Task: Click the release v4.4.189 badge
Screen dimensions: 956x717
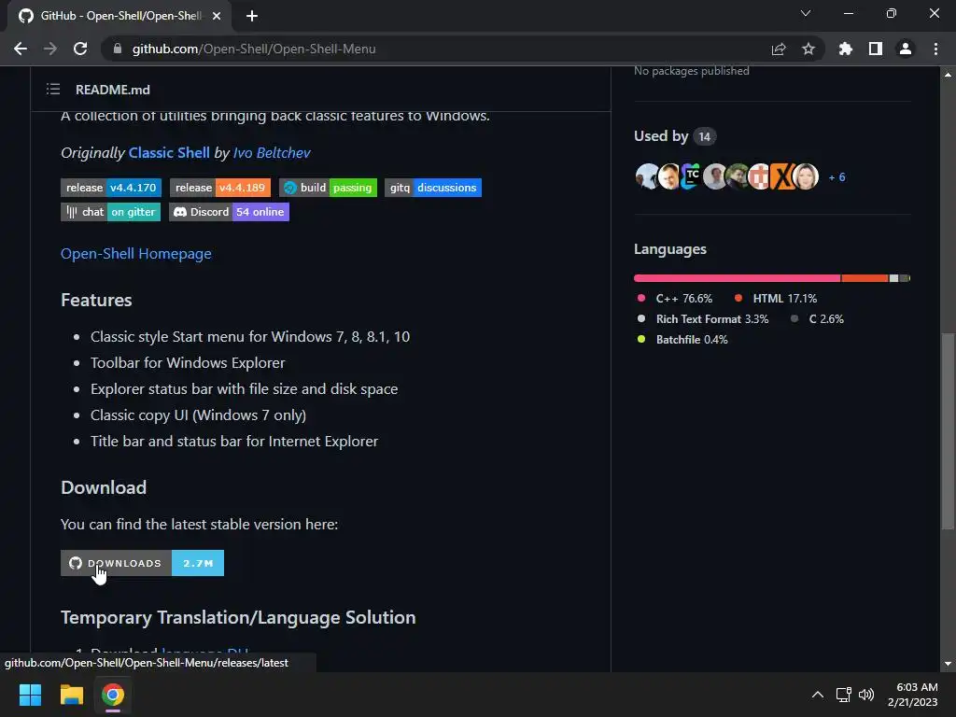Action: click(x=220, y=188)
